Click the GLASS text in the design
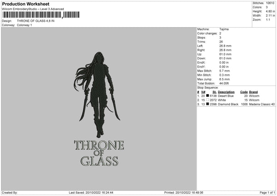 99,161
